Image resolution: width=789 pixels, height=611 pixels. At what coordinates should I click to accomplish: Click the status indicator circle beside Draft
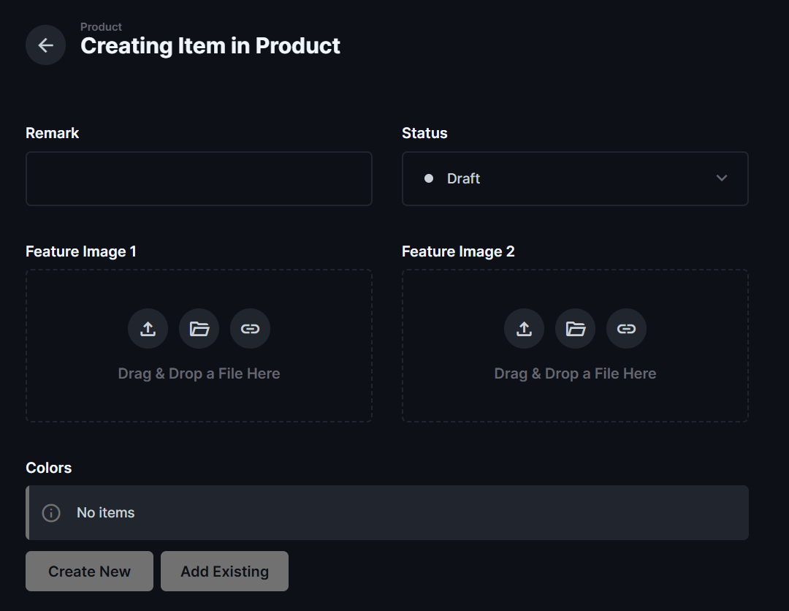tap(429, 178)
